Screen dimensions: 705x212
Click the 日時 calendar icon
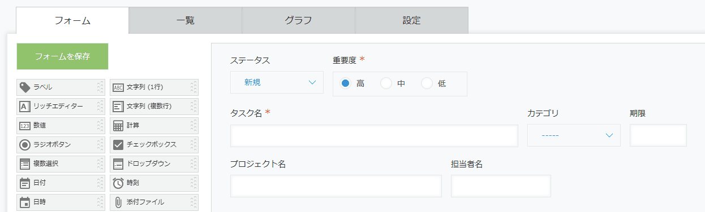[24, 202]
